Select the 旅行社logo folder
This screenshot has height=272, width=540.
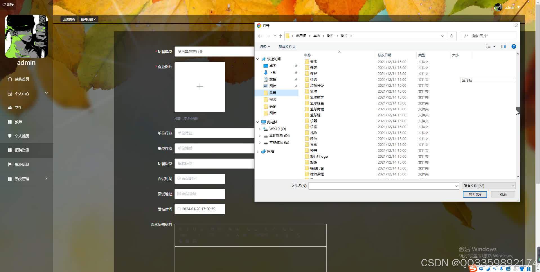[x=319, y=157]
